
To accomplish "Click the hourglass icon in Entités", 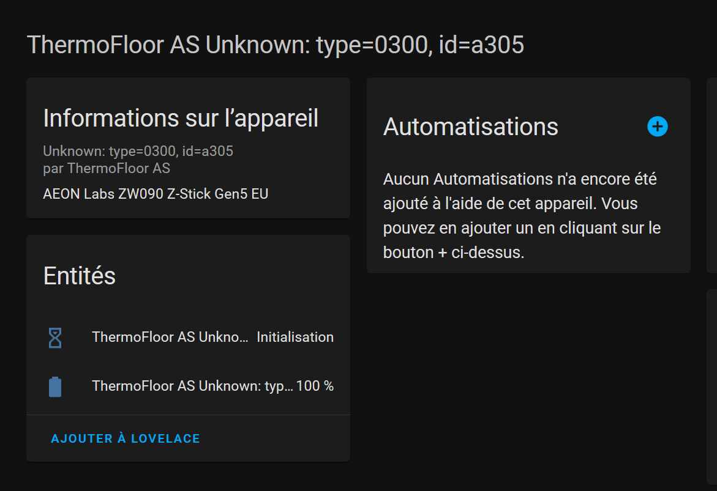I will pos(55,337).
